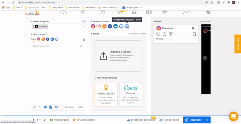This screenshot has width=241, height=124.
Task: Enable the LinkedIn channel icon
Action: [x=115, y=26]
